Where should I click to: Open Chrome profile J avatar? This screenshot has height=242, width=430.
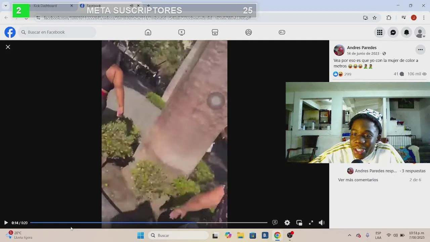click(x=414, y=18)
